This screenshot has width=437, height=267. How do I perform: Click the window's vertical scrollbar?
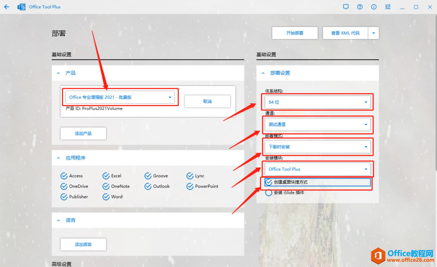click(x=436, y=92)
